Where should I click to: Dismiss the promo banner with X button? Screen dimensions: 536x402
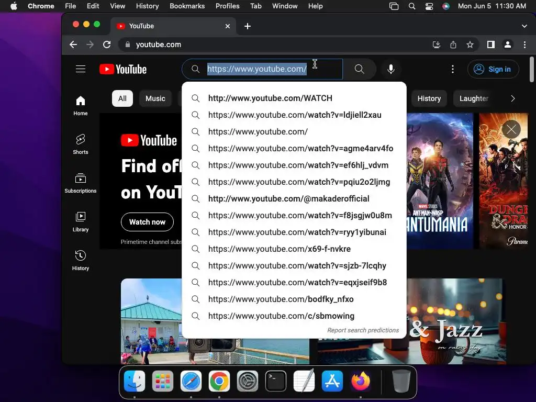[511, 129]
